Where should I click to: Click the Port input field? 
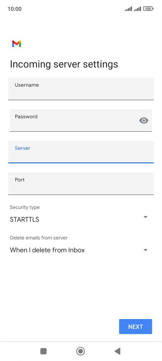pos(81,184)
